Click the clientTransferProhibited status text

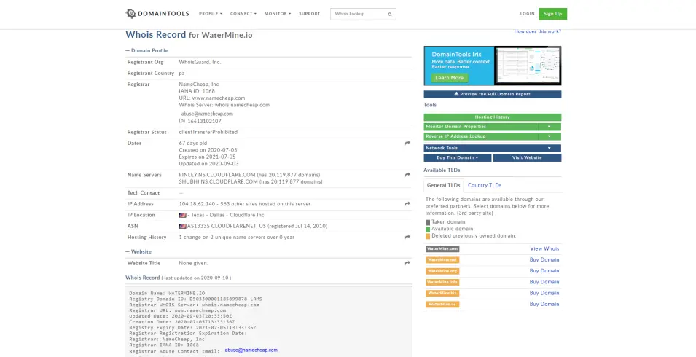coord(208,132)
